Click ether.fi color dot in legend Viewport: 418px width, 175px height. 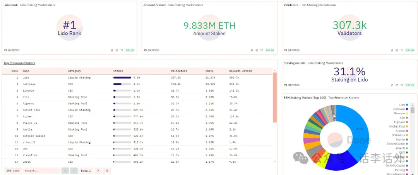[x=407, y=148]
